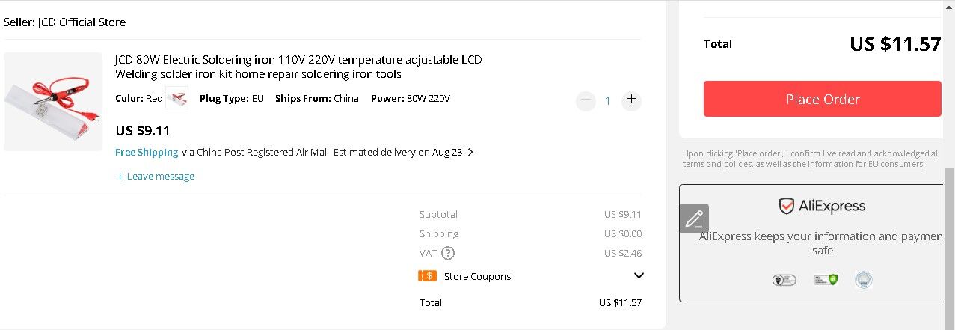Click the orange Store Coupons icon

(x=427, y=275)
